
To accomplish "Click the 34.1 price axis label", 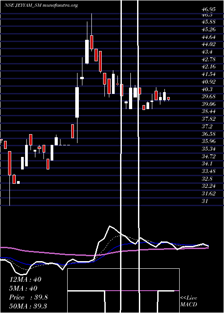I will (x=207, y=164).
